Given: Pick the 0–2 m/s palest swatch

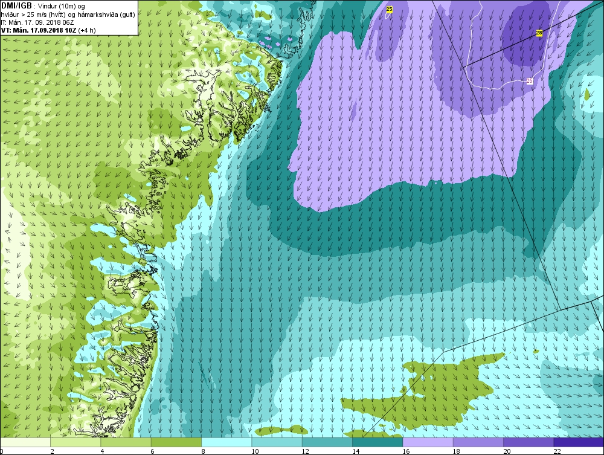Looking at the screenshot, I should [x=25, y=442].
